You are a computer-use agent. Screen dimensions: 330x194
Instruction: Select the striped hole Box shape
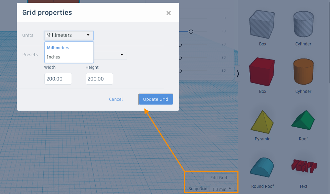(x=262, y=25)
